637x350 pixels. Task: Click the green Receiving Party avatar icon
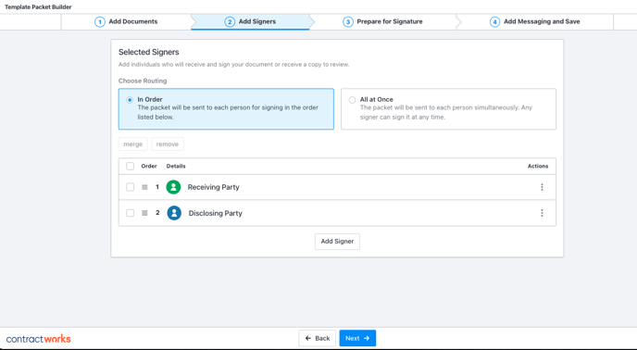coord(173,187)
